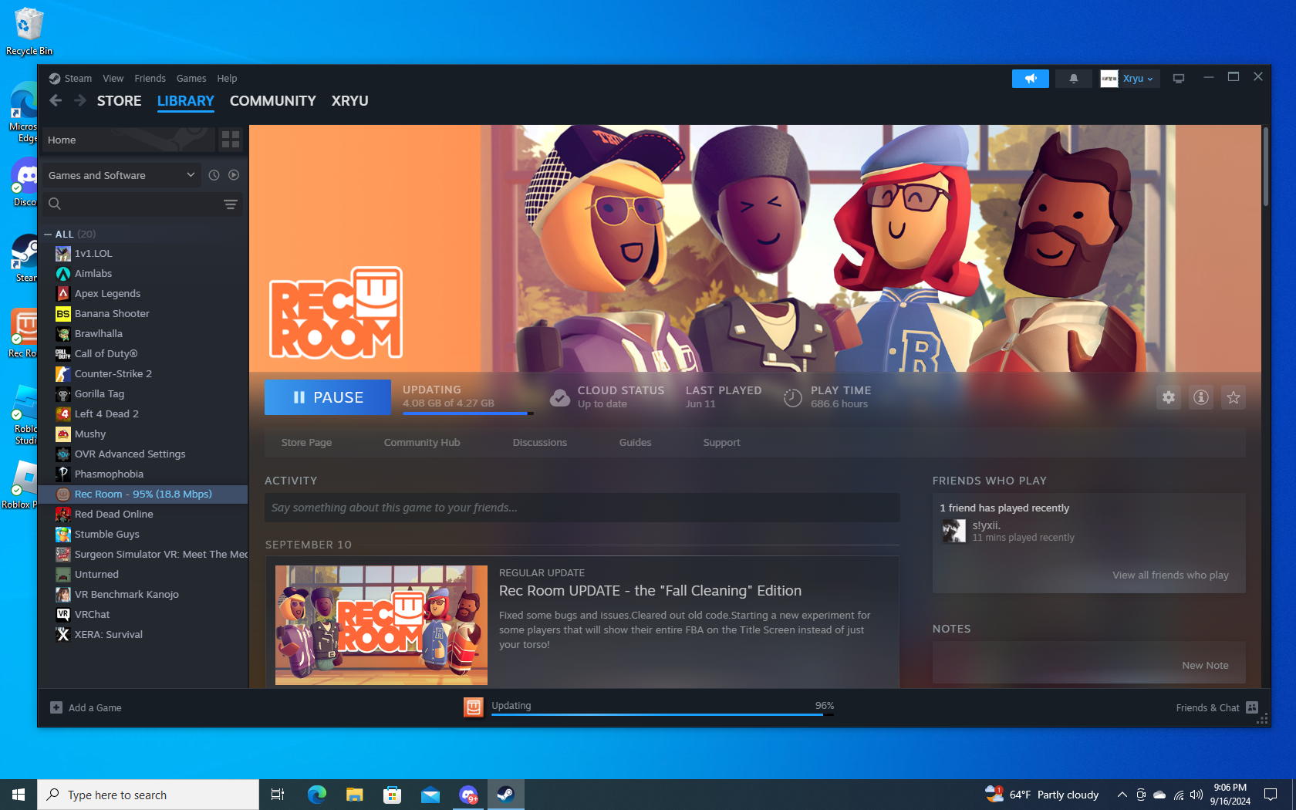1296x810 pixels.
Task: Open the XRYU profile tab
Action: [349, 101]
